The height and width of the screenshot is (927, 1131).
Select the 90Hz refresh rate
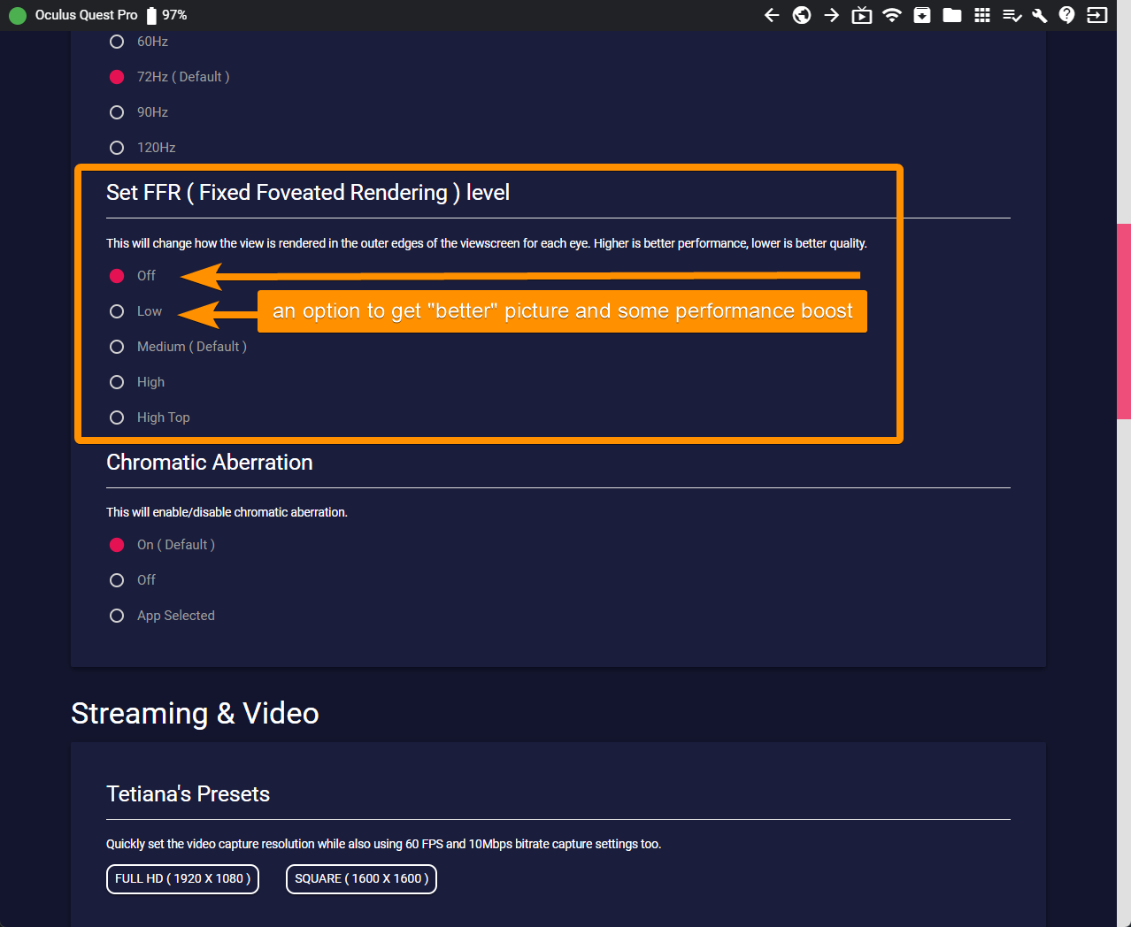pyautogui.click(x=117, y=112)
